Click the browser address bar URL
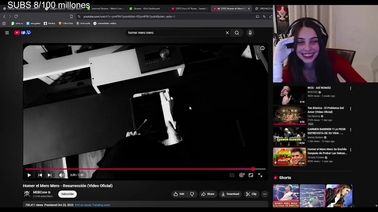This screenshot has height=212, width=378. tap(129, 16)
